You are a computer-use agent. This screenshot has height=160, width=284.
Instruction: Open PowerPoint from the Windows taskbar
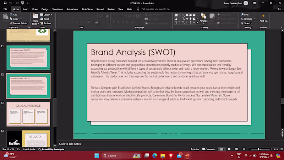pyautogui.click(x=187, y=155)
